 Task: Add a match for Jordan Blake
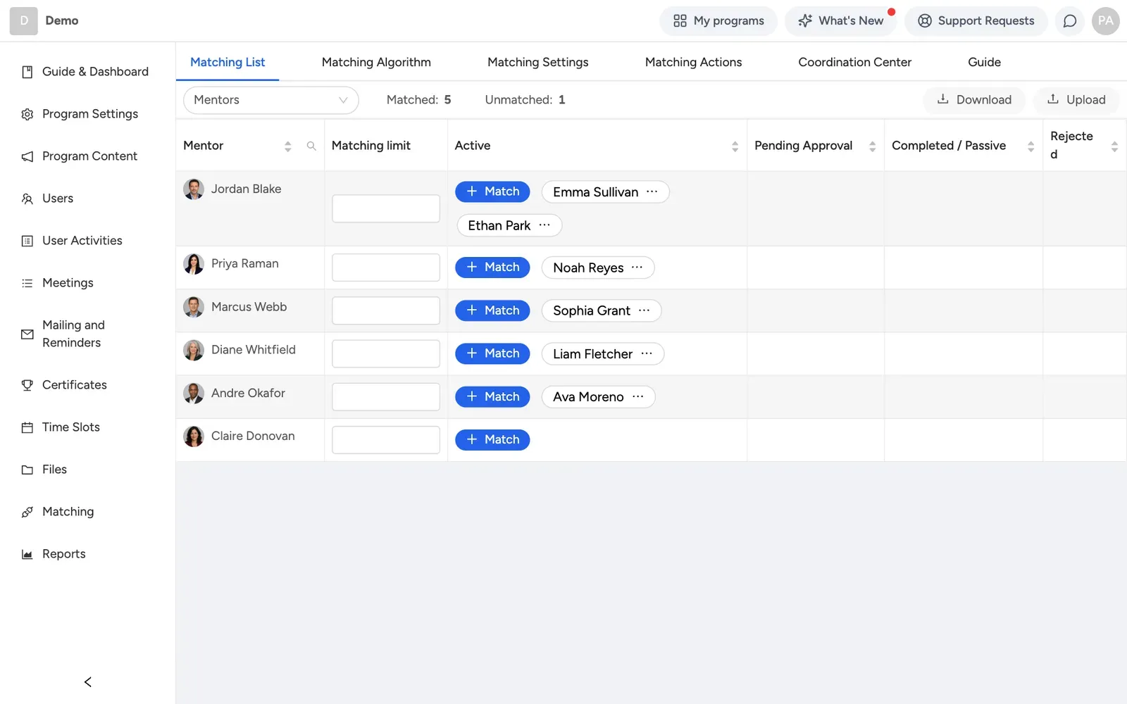tap(492, 191)
